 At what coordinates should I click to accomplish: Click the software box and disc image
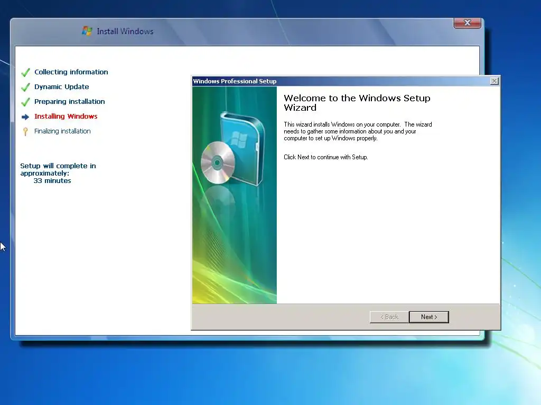pyautogui.click(x=233, y=149)
